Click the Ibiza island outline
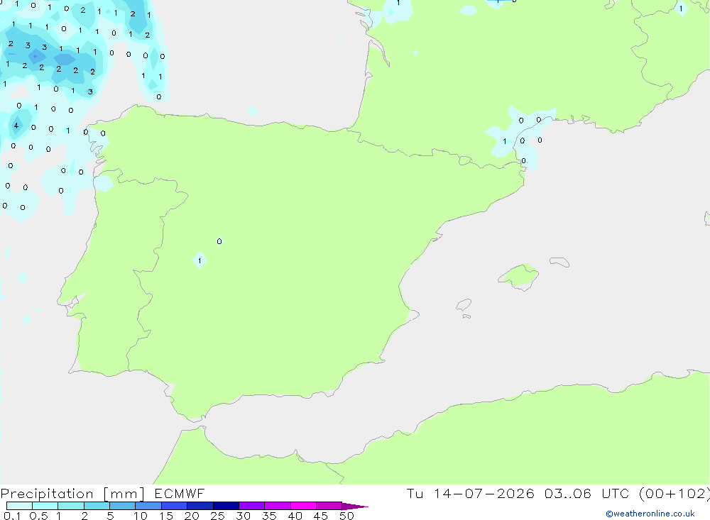The height and width of the screenshot is (520, 710). [x=464, y=305]
